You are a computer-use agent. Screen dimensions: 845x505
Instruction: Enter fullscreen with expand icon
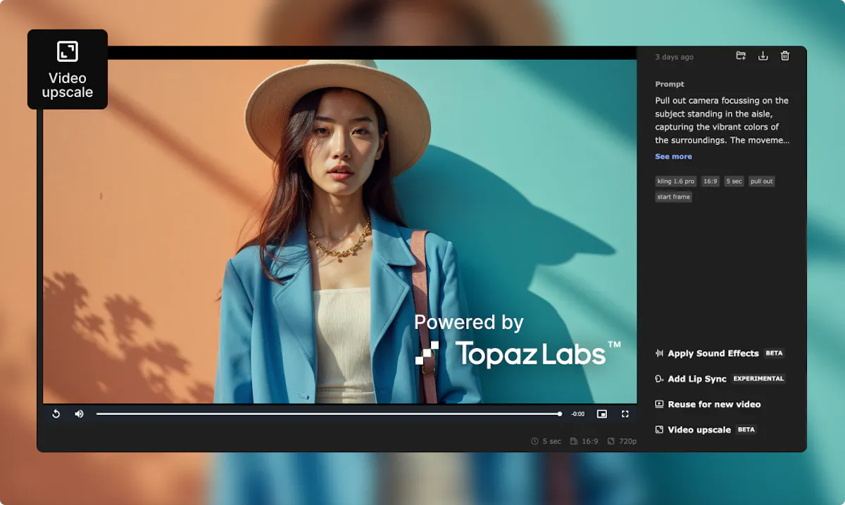pyautogui.click(x=625, y=414)
